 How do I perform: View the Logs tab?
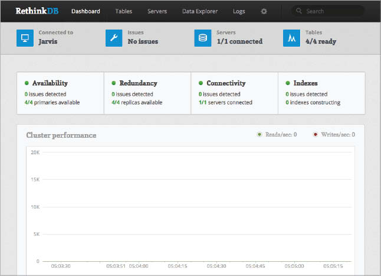coord(239,11)
